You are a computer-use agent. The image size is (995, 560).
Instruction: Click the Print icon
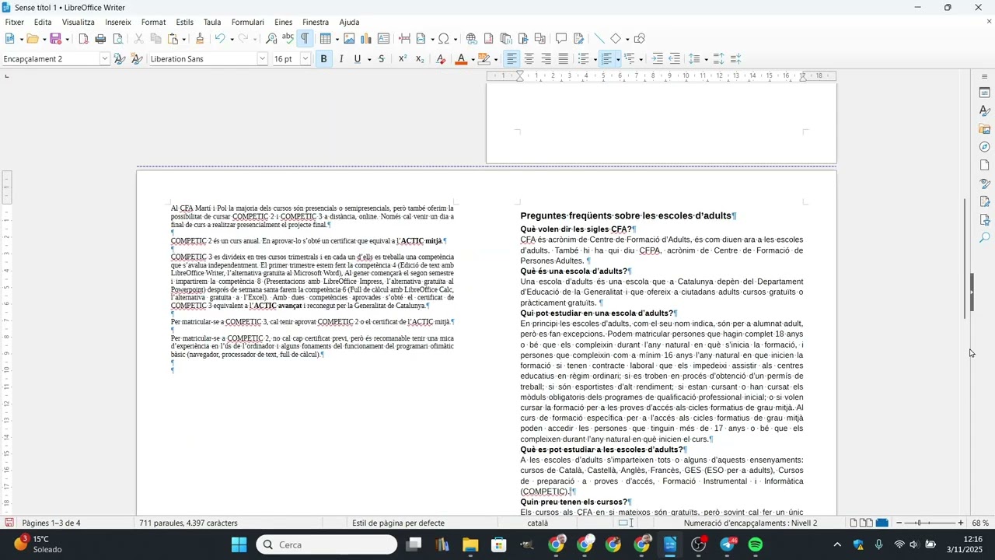point(100,39)
